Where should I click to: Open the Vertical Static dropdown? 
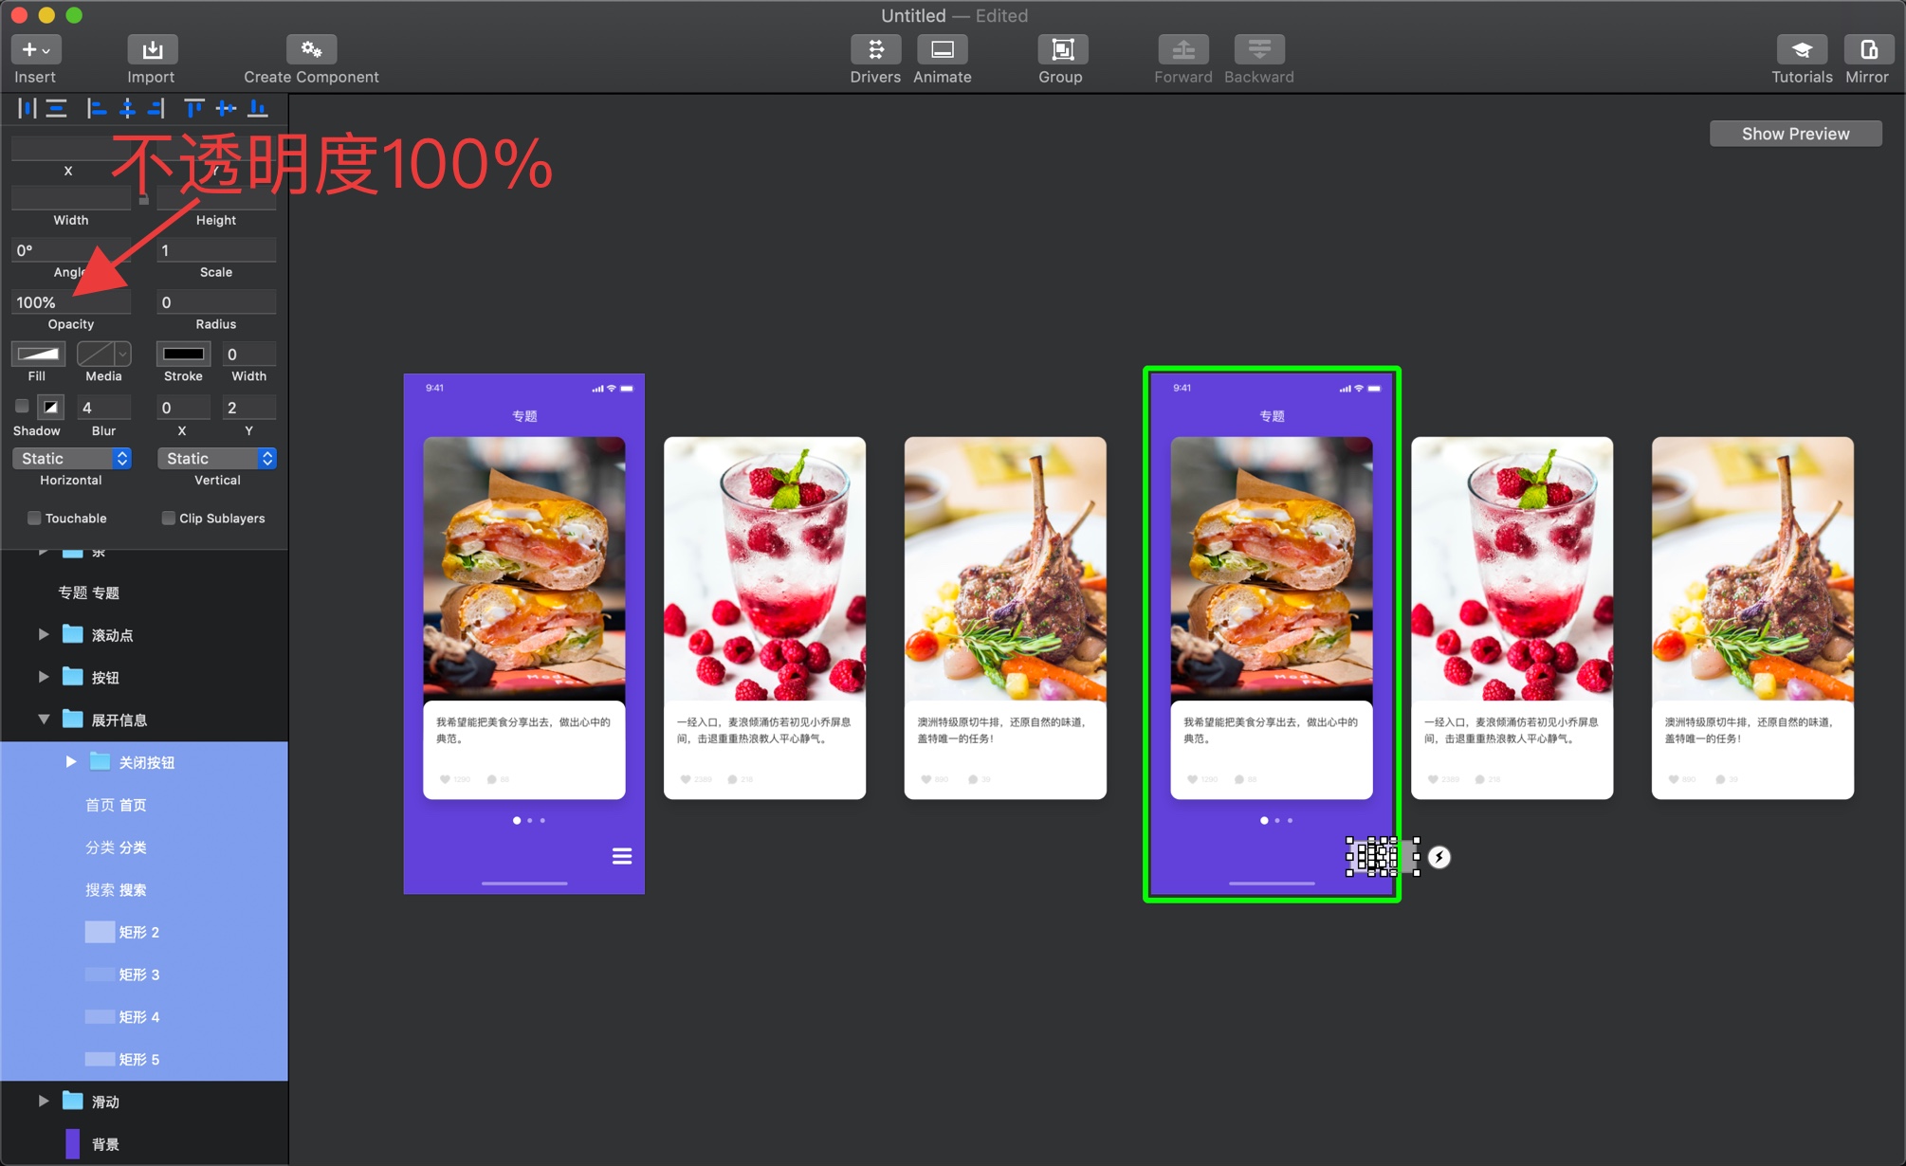[x=216, y=459]
